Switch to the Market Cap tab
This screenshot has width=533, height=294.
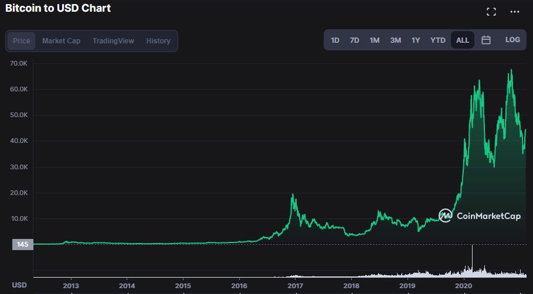[61, 41]
